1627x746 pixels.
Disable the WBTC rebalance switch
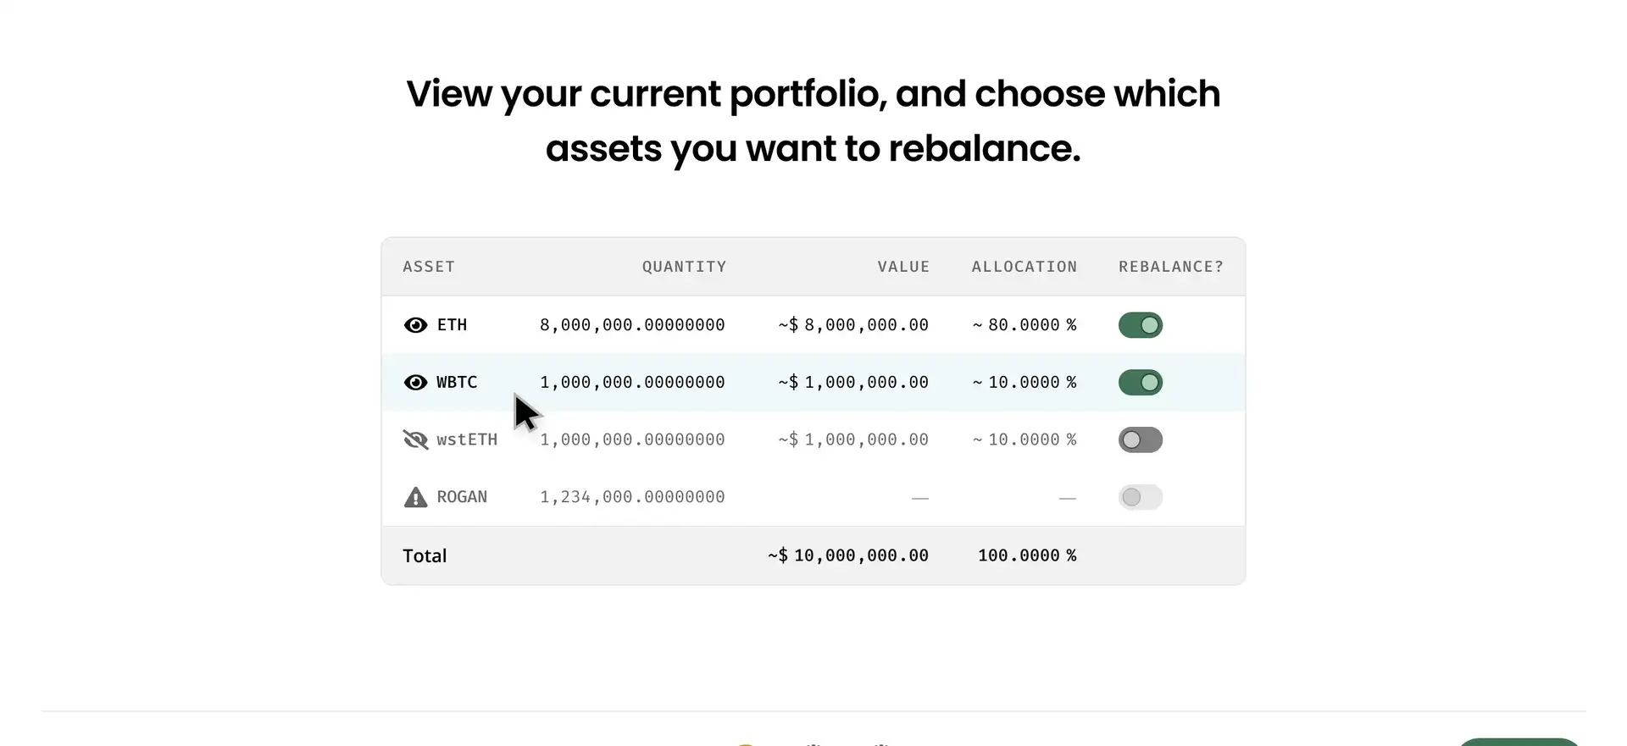point(1140,383)
